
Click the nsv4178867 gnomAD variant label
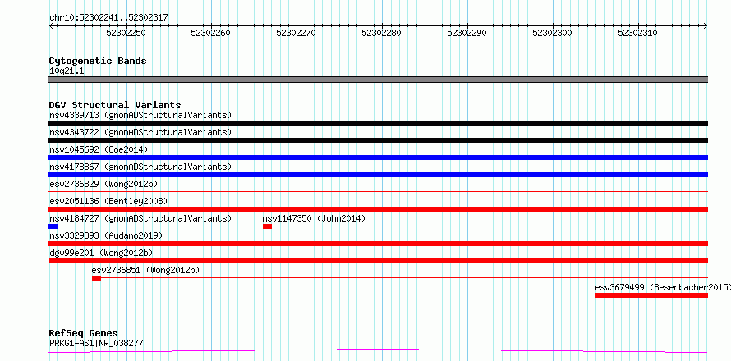pos(140,167)
